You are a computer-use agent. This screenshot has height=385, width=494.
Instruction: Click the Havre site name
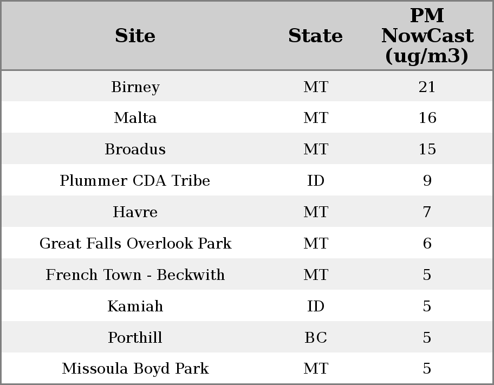[x=135, y=212]
